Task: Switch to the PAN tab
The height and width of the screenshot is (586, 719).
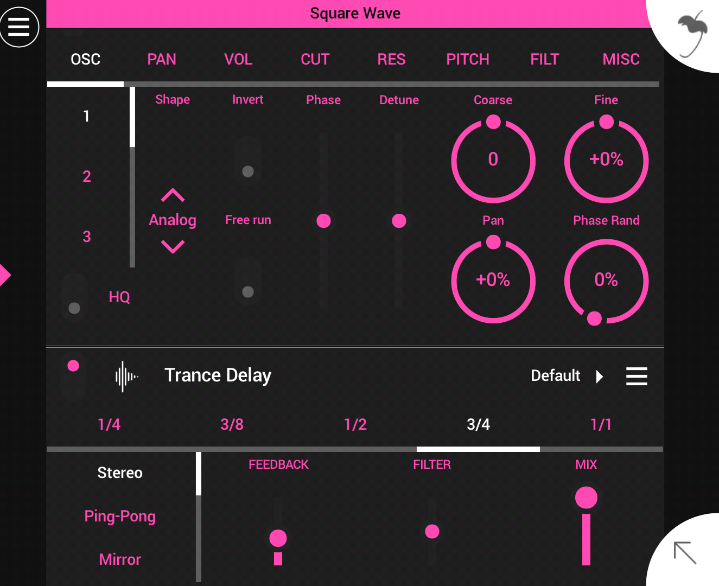Action: tap(162, 59)
